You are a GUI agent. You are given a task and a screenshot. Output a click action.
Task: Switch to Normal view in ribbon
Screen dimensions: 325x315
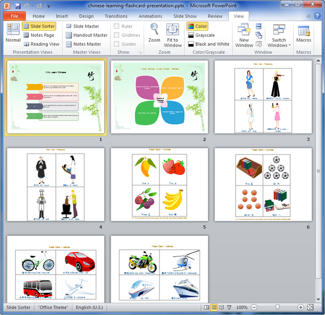pyautogui.click(x=13, y=33)
